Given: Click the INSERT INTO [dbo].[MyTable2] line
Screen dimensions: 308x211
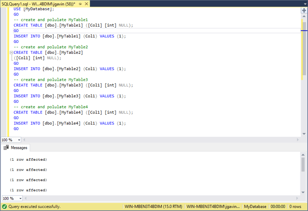Looking at the screenshot, I should pos(70,69).
